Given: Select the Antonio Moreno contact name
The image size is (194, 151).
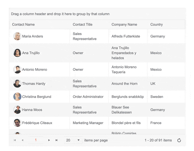Looking at the screenshot, I should [35, 69].
